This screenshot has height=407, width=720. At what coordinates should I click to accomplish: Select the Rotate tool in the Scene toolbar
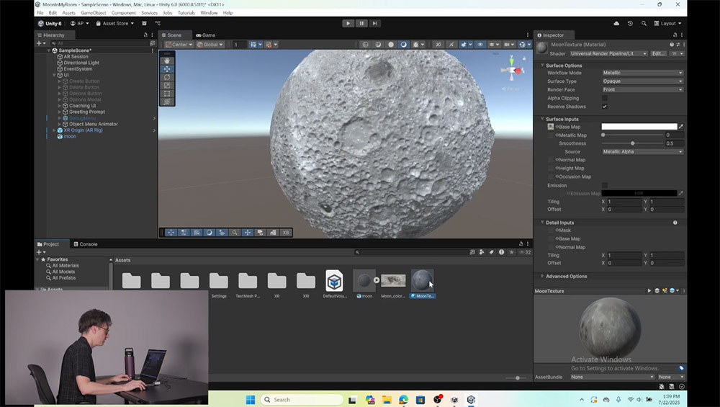pyautogui.click(x=167, y=77)
